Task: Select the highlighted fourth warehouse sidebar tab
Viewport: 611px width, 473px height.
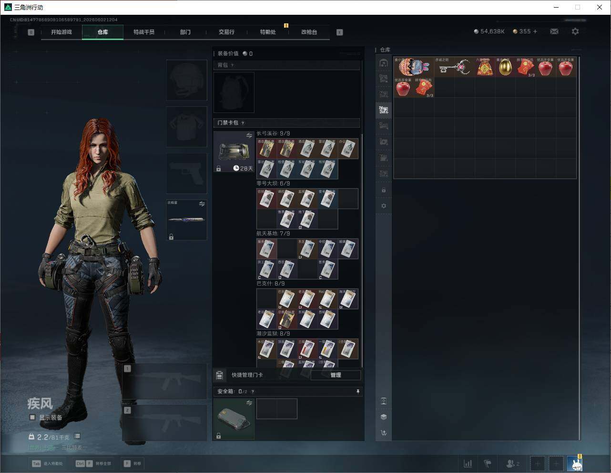Action: tap(384, 110)
